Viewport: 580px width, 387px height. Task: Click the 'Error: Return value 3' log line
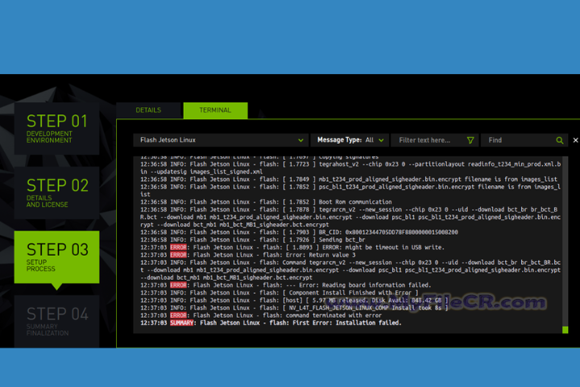click(266, 254)
